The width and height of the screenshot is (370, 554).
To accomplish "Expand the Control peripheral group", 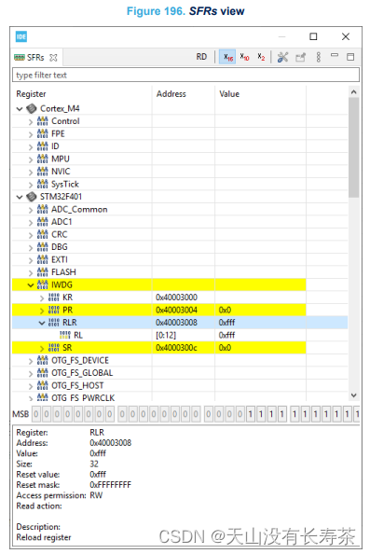I will coord(31,122).
